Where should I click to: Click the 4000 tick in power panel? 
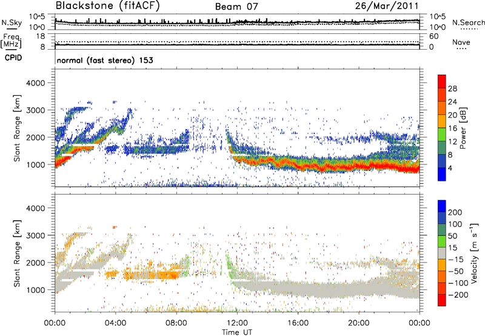tap(35, 83)
